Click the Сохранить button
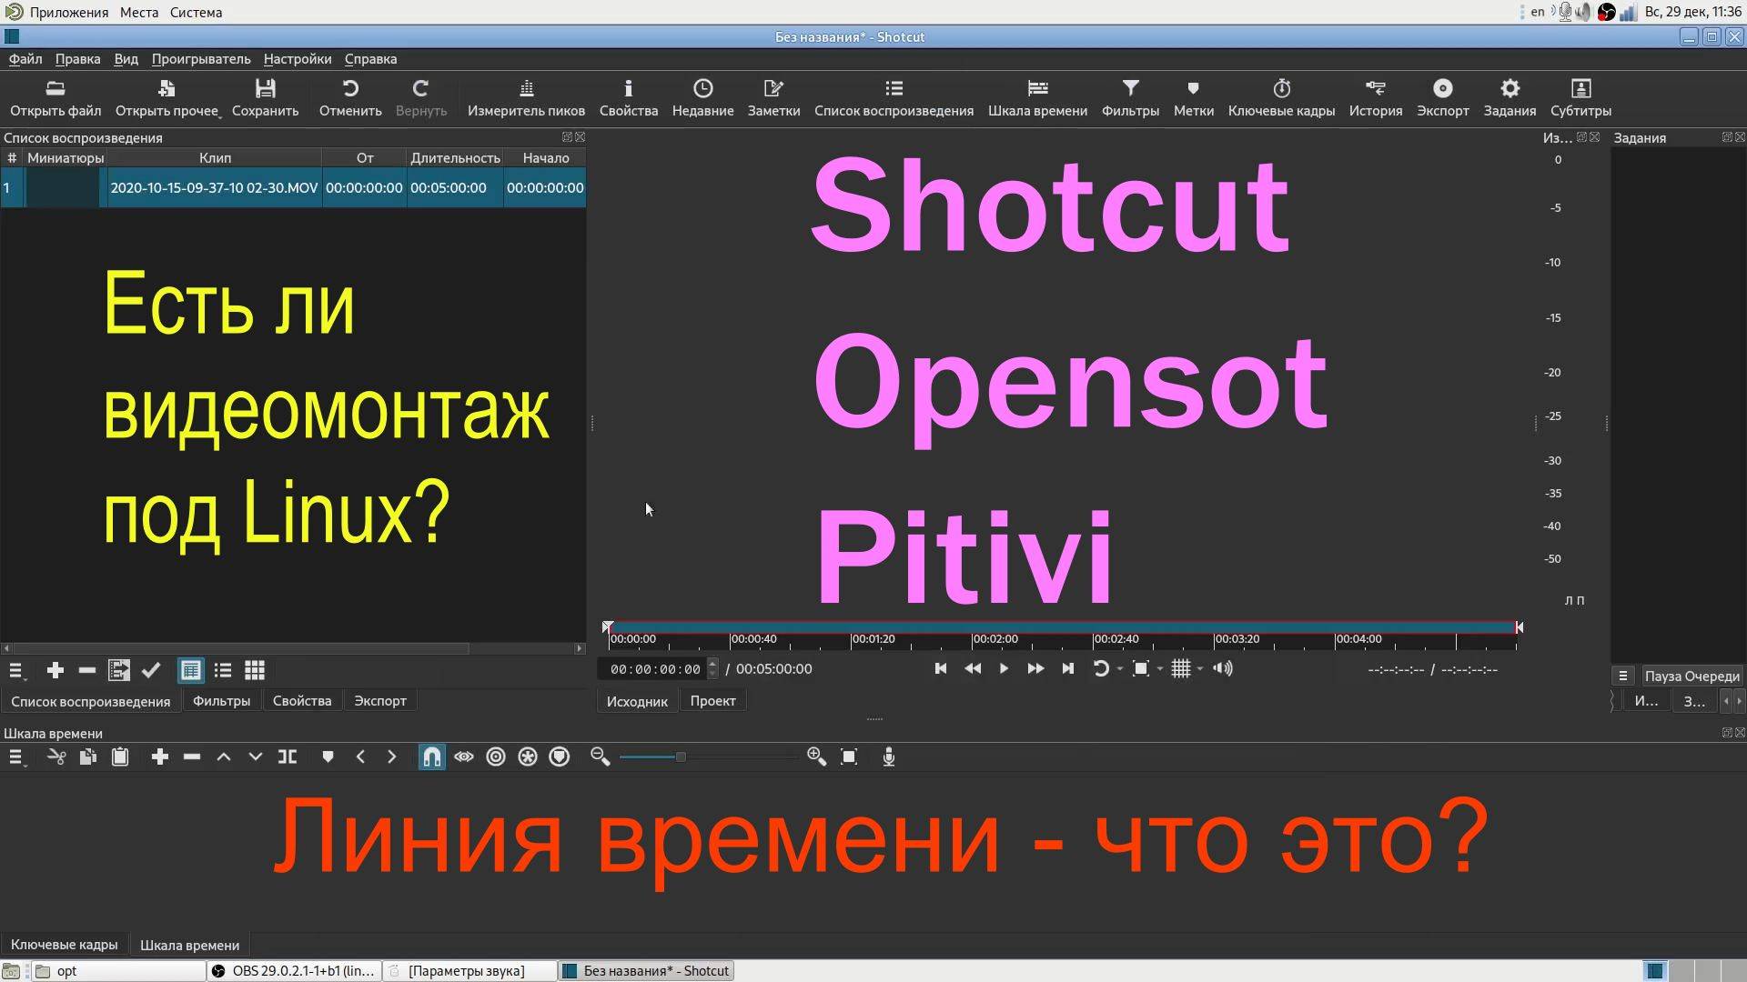 [x=265, y=97]
